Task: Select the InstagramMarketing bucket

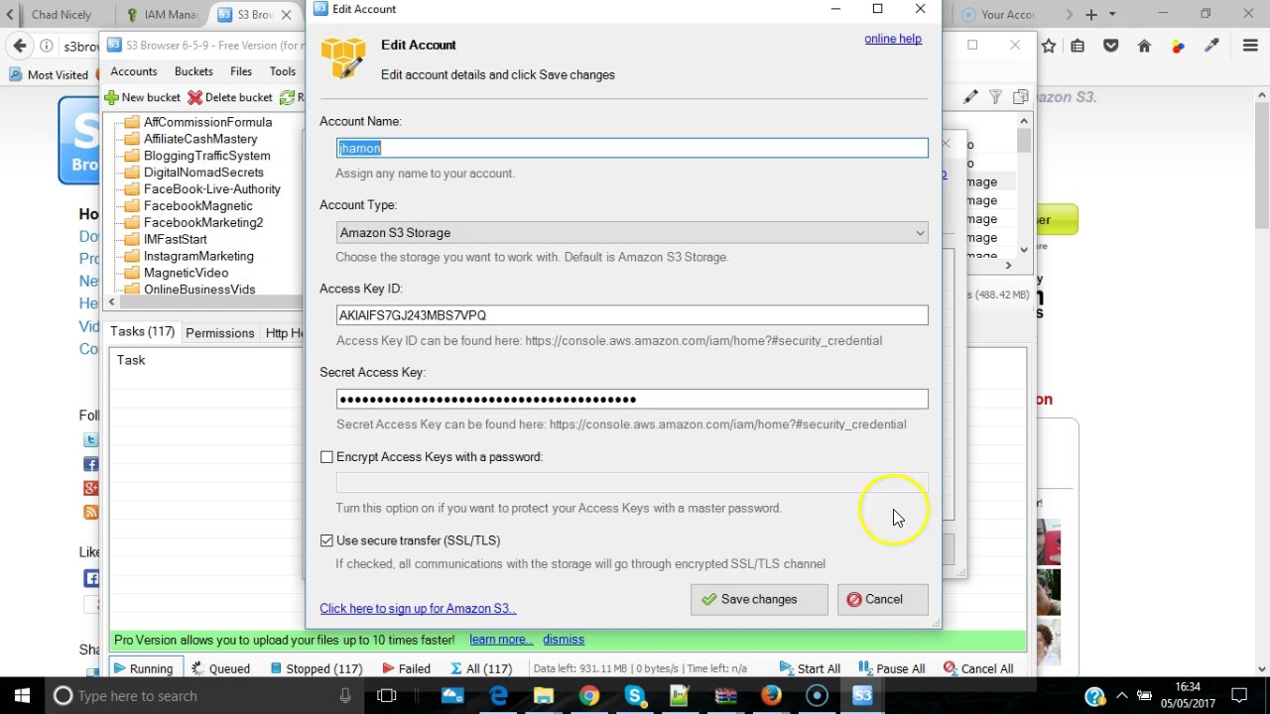Action: 198,256
